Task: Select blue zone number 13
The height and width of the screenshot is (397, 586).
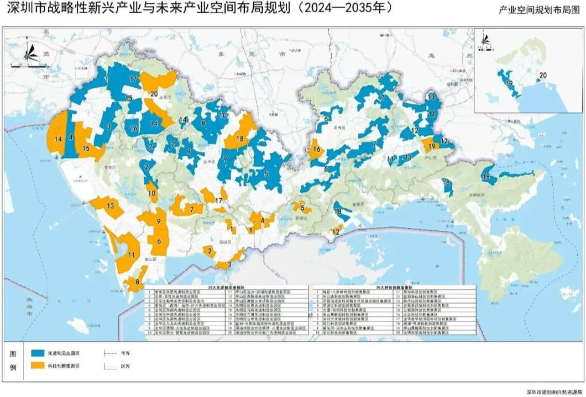Action: pyautogui.click(x=431, y=97)
